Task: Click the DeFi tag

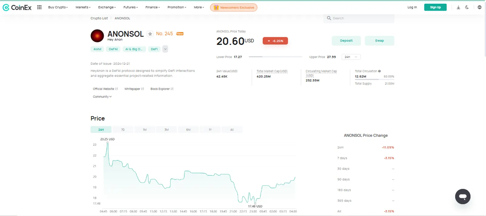Action: 154,49
